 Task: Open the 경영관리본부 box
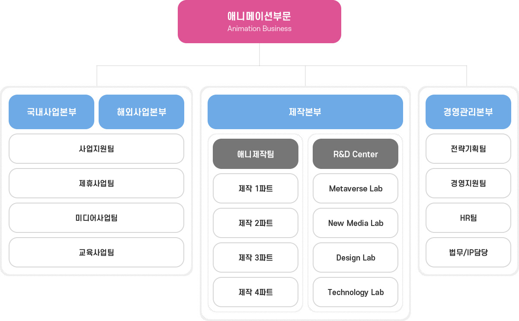pyautogui.click(x=468, y=112)
